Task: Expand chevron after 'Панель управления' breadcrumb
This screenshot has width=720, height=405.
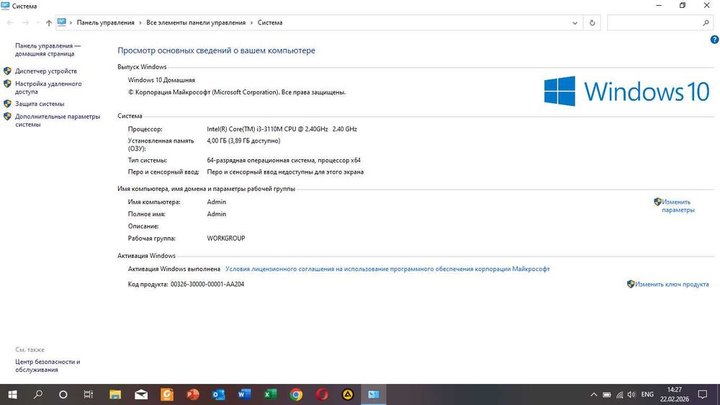Action: (140, 22)
